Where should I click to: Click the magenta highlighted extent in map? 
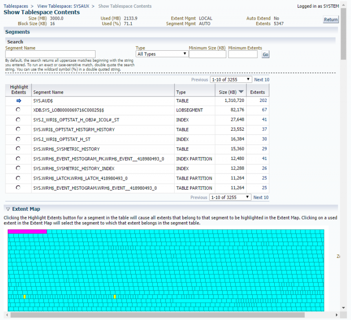pos(27,232)
